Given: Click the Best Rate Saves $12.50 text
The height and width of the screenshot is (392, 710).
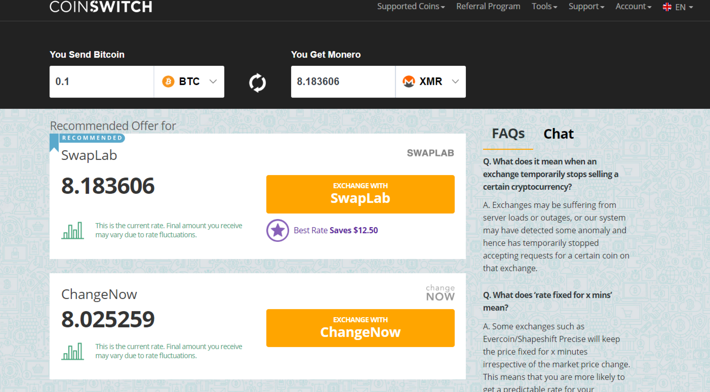Looking at the screenshot, I should click(336, 231).
